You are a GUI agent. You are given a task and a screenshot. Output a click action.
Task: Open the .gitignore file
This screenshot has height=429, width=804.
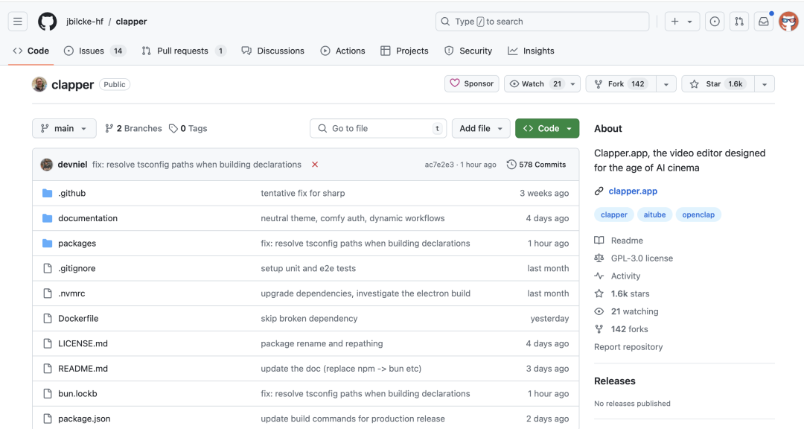point(77,268)
